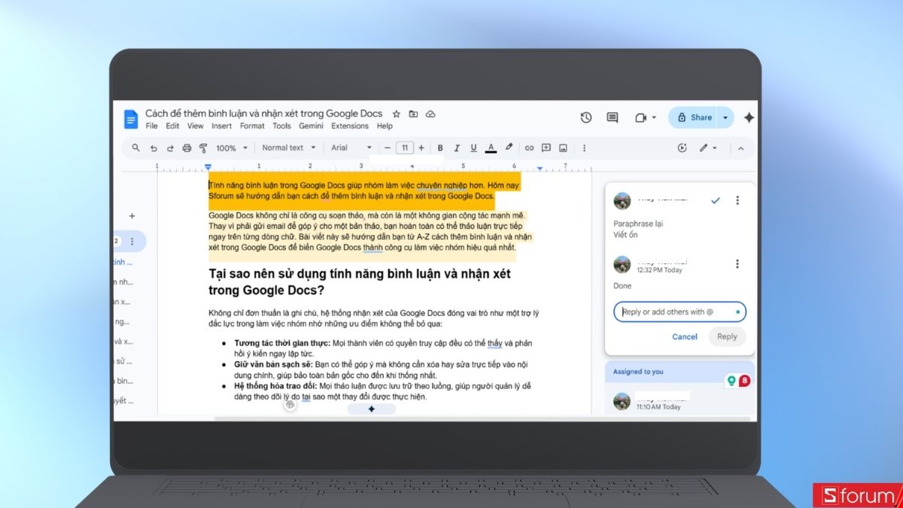Image resolution: width=903 pixels, height=508 pixels.
Task: Open more options on Paraphrase lại comment
Action: pos(737,200)
